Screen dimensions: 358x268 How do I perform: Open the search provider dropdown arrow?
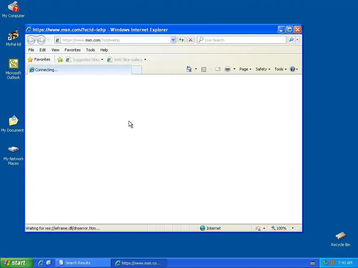pos(297,40)
